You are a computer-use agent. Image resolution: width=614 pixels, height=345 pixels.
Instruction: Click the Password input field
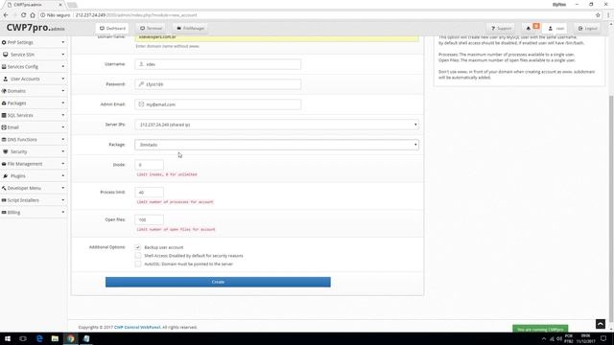pyautogui.click(x=218, y=84)
